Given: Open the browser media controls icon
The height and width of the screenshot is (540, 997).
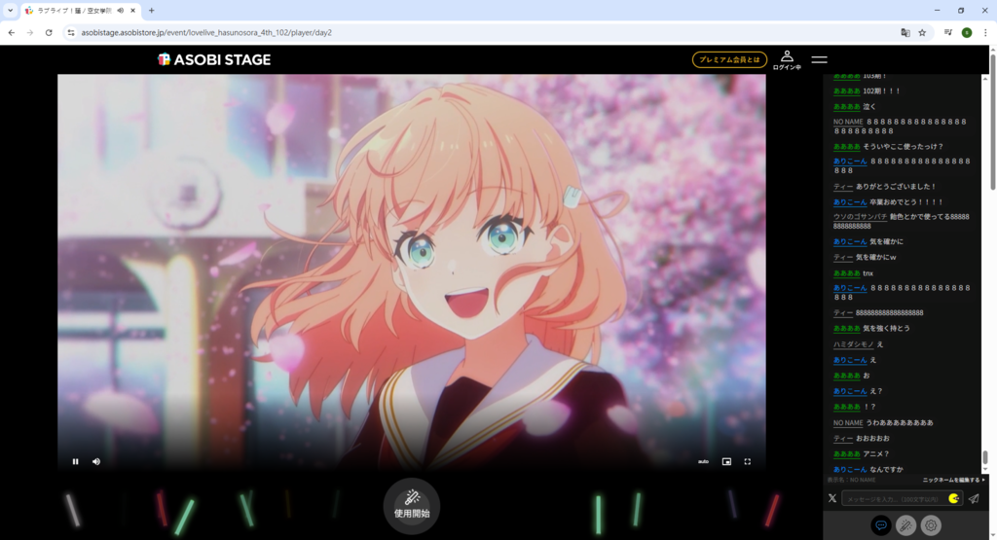Looking at the screenshot, I should pos(948,32).
